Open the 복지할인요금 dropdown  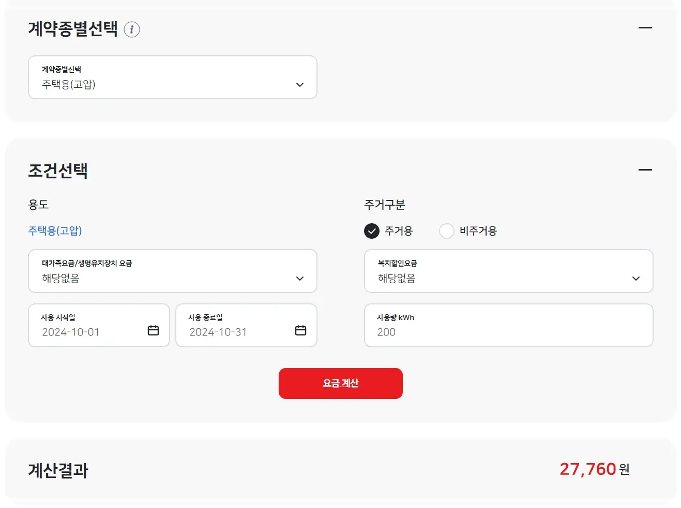click(509, 271)
